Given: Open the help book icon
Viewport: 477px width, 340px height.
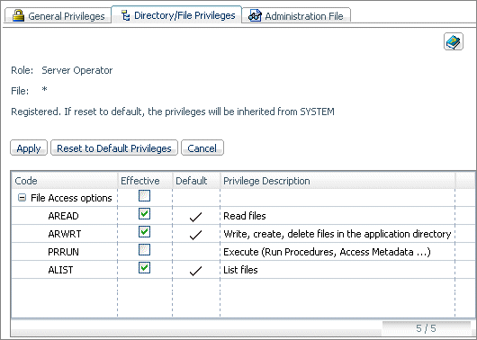Looking at the screenshot, I should [x=454, y=41].
